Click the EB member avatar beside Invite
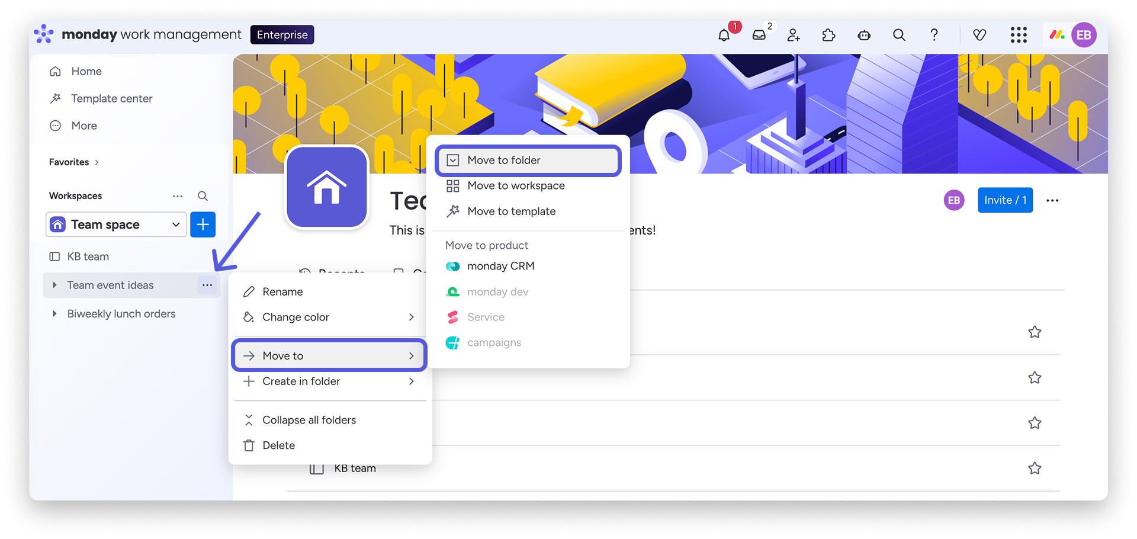The width and height of the screenshot is (1137, 539). (954, 200)
